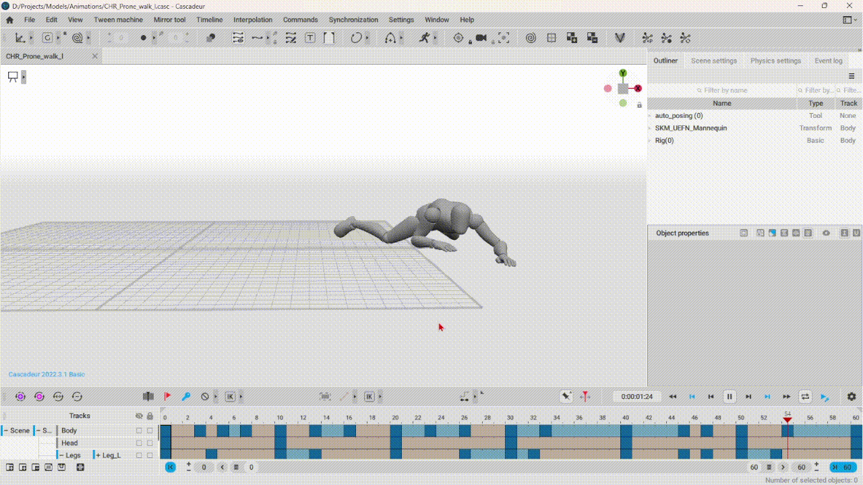Open dropdown arrow beside viewport display icon
This screenshot has height=485, width=863.
24,77
